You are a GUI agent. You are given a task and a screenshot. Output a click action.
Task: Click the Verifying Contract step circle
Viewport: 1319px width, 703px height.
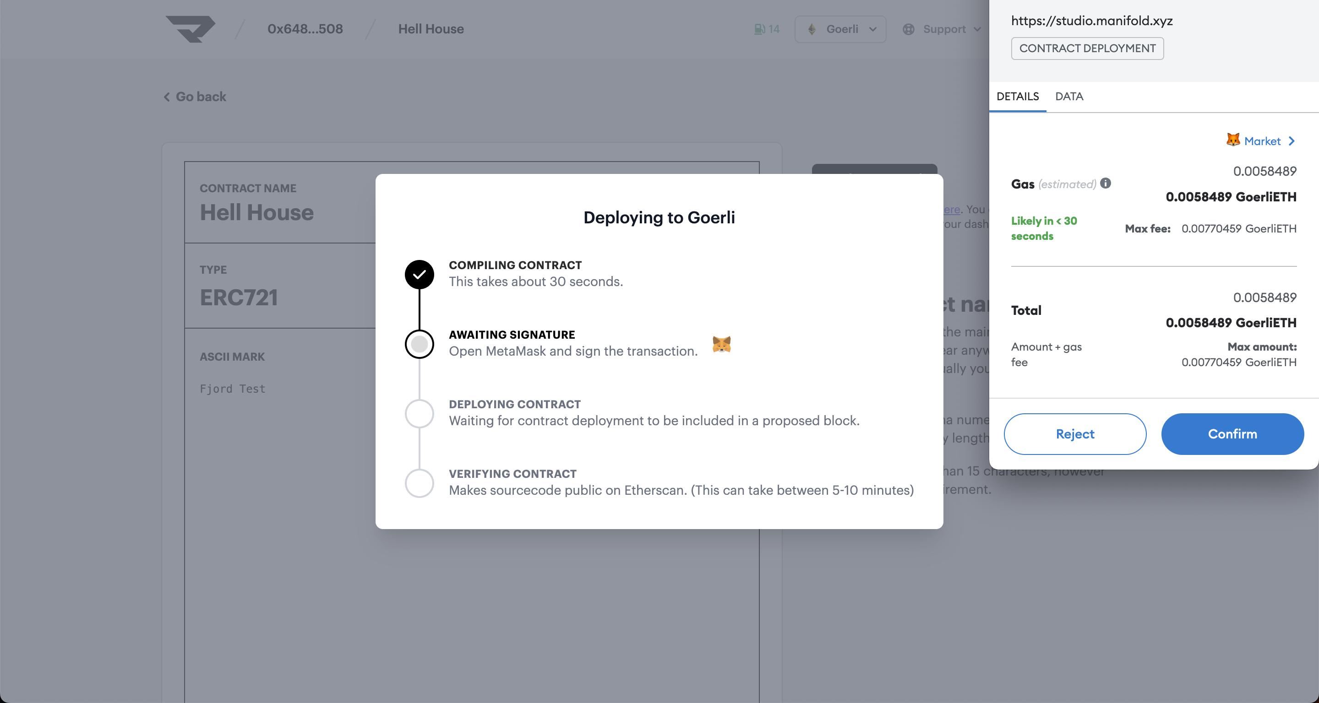click(420, 483)
